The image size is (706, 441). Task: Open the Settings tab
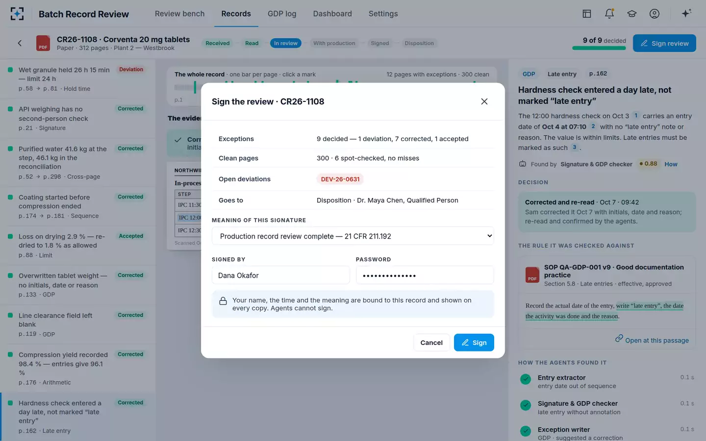click(x=383, y=14)
